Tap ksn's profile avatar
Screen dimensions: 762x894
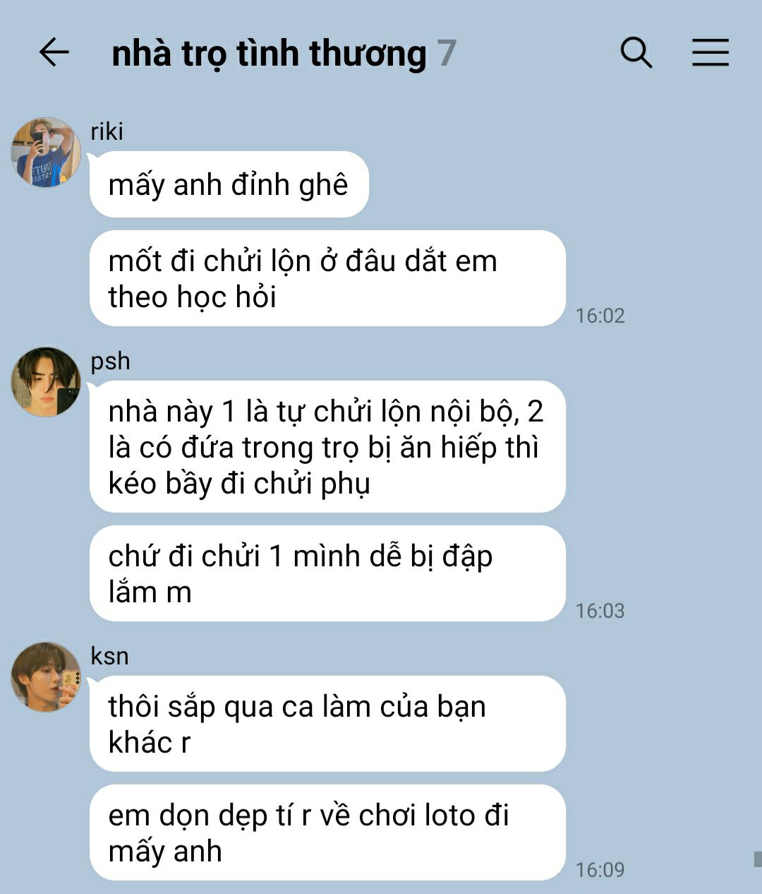click(x=46, y=677)
